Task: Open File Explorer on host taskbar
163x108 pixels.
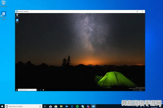Action: (x=61, y=106)
